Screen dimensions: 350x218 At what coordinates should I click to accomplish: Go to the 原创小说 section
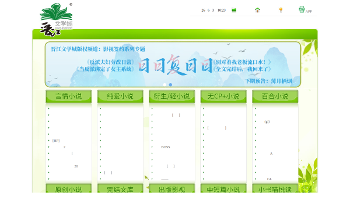[68, 188]
